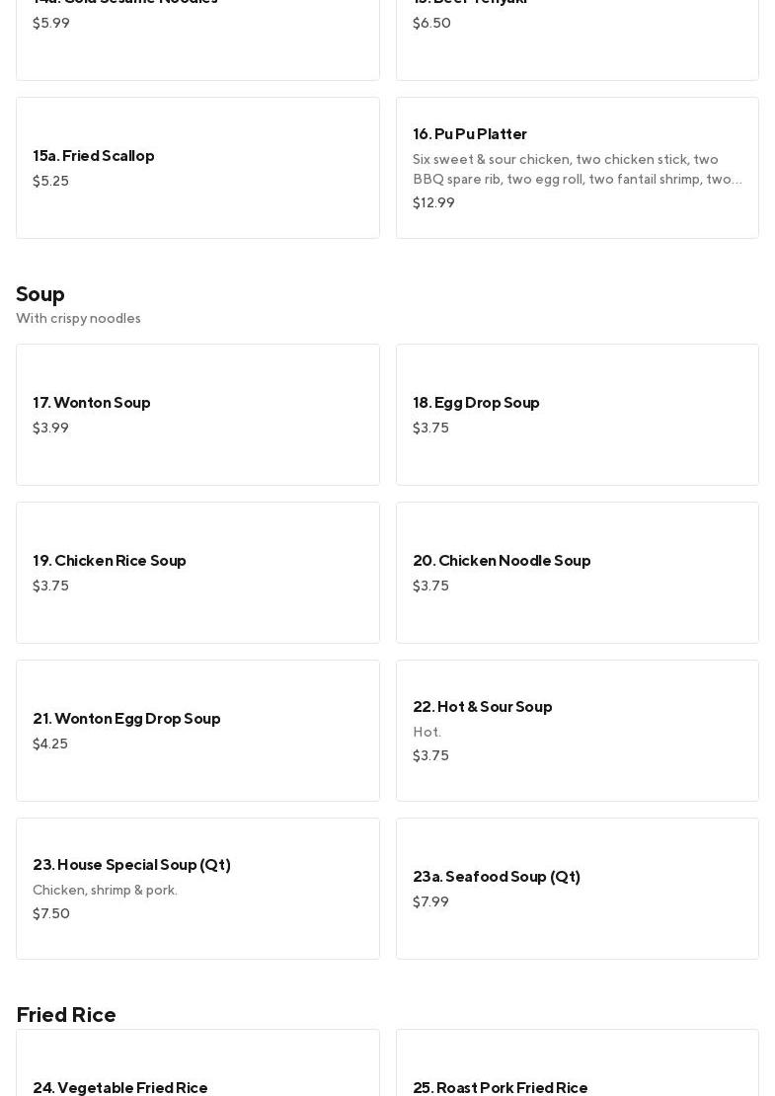Click the Fried Rice section heading

click(66, 1015)
